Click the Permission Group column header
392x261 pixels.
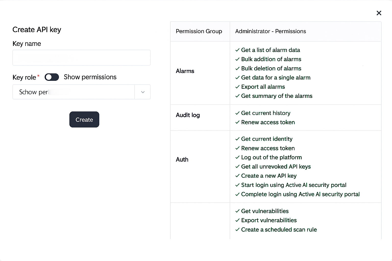point(199,31)
